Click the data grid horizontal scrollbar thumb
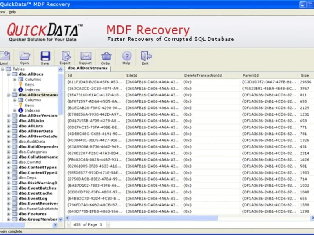This screenshot has height=235, width=314. pyautogui.click(x=144, y=218)
